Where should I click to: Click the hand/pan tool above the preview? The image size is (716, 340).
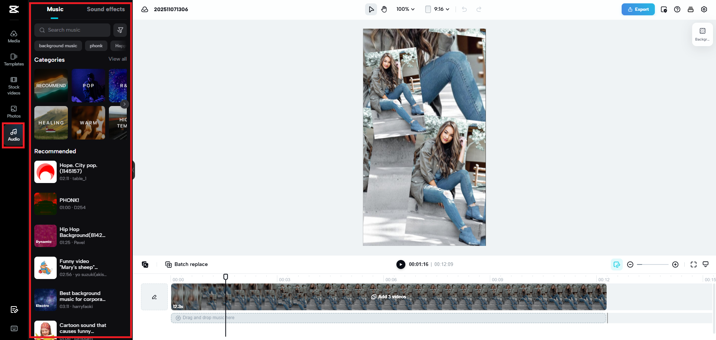click(x=384, y=9)
